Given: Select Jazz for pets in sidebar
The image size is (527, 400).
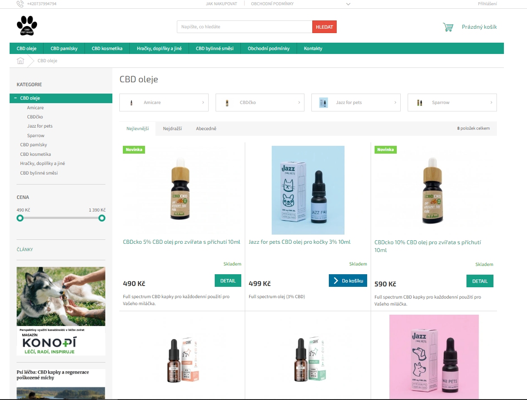Looking at the screenshot, I should pyautogui.click(x=40, y=126).
